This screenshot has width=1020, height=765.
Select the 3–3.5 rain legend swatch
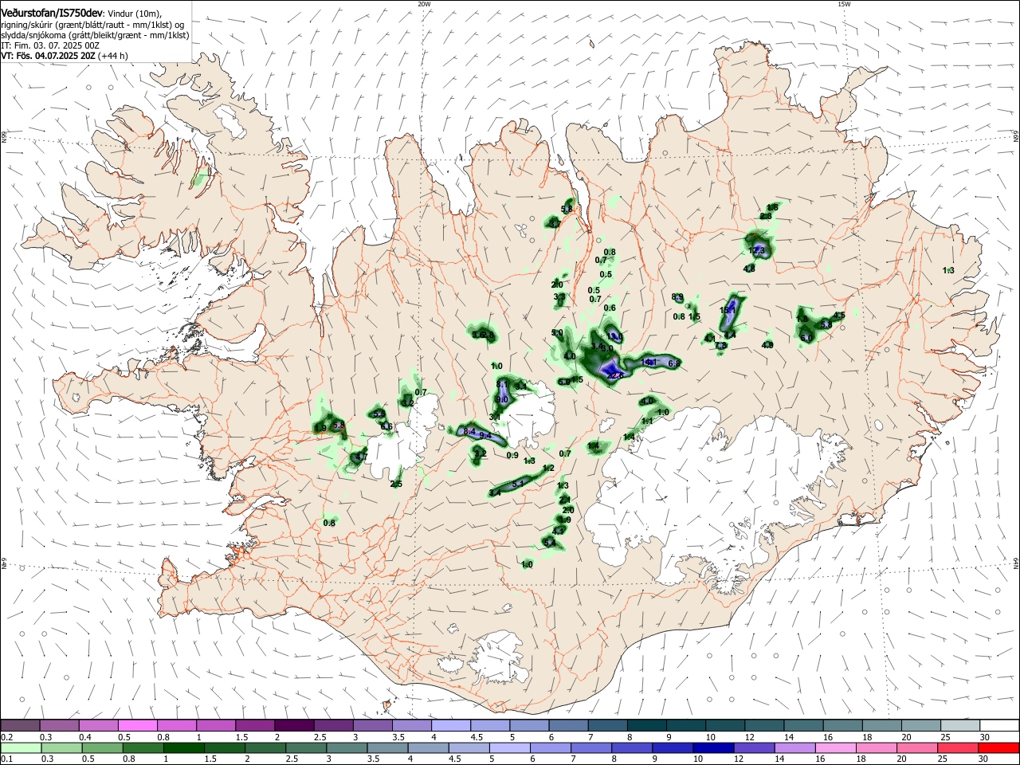(x=347, y=747)
